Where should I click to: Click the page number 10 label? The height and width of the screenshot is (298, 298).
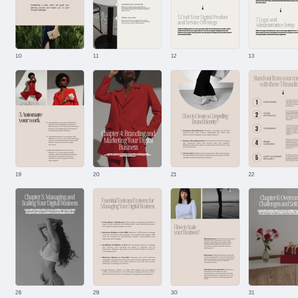[x=18, y=56]
